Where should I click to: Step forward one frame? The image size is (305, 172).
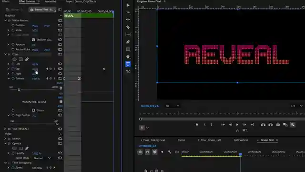244,125
